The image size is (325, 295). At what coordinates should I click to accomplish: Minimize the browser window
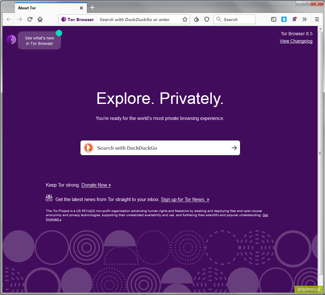[x=299, y=4]
